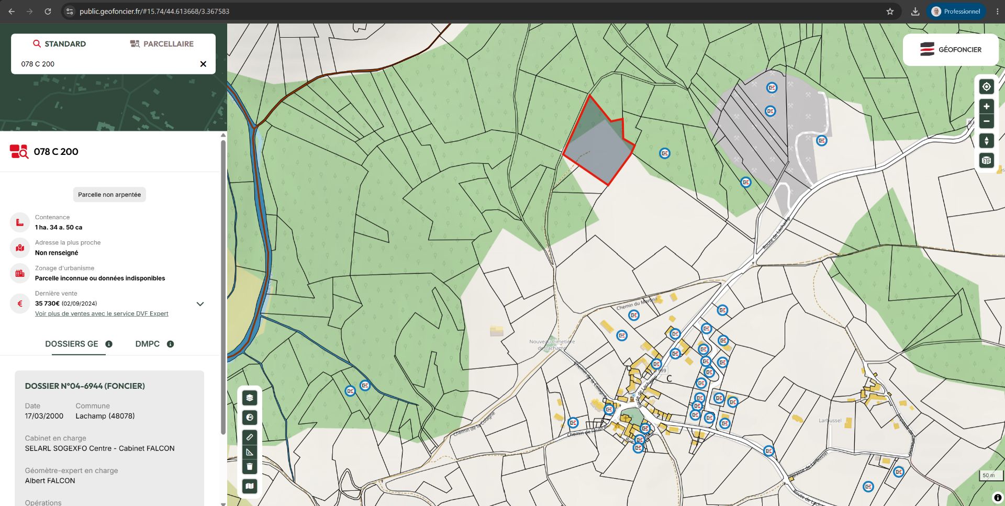
Task: Click the folded map icon button
Action: point(250,486)
